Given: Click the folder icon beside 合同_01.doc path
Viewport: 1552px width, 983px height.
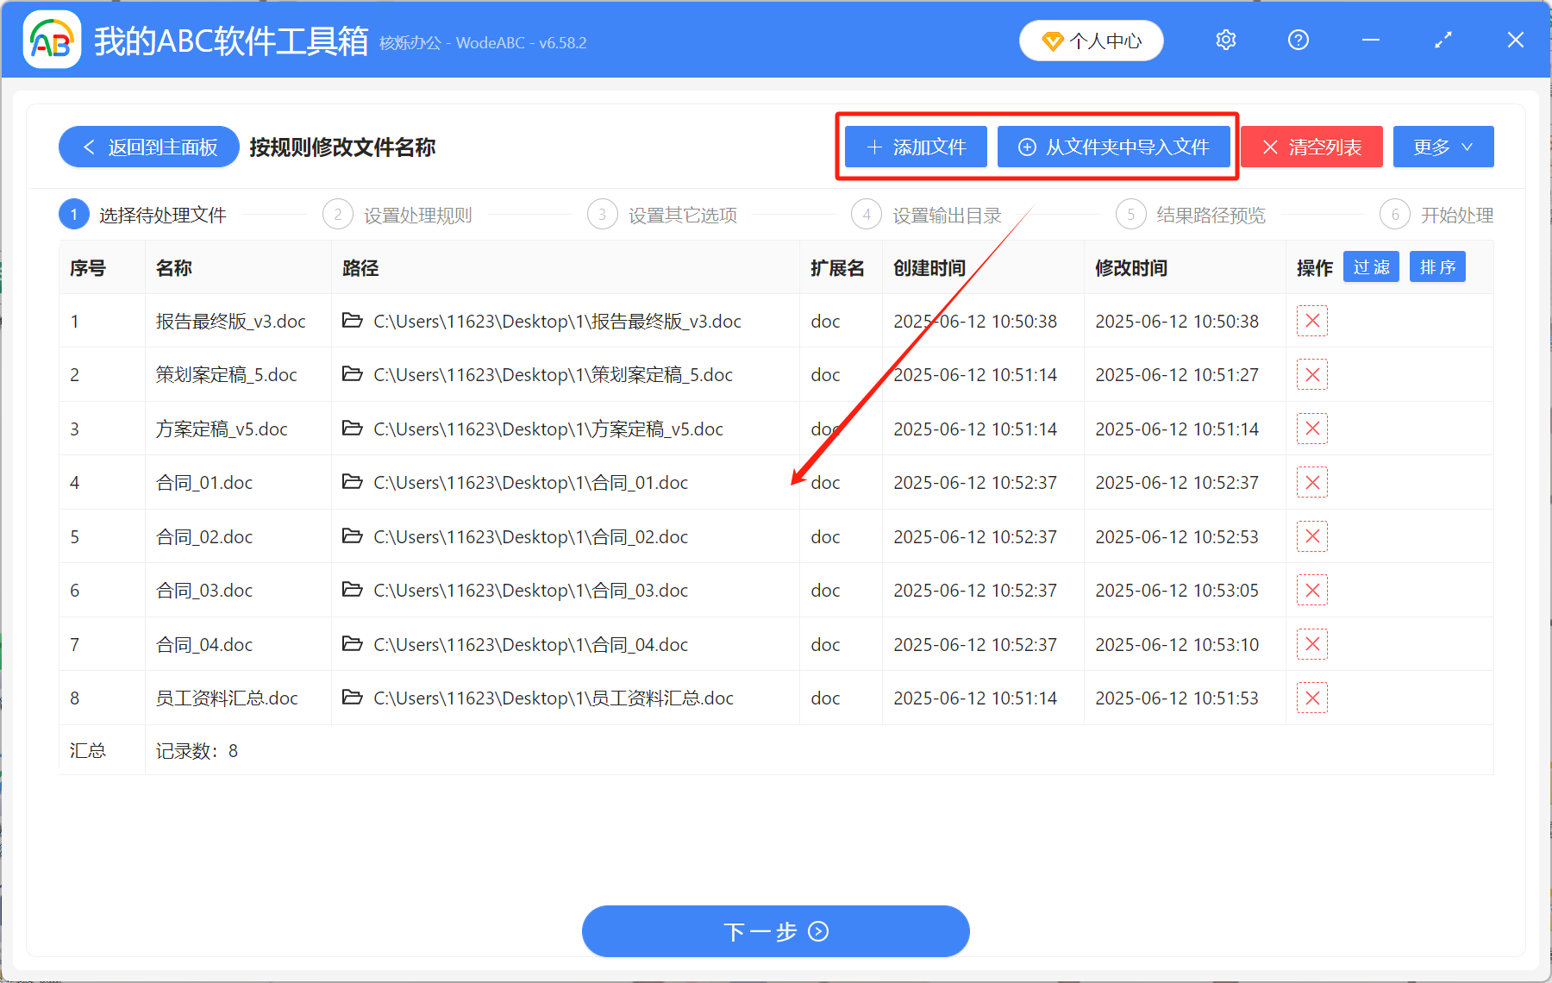Looking at the screenshot, I should pyautogui.click(x=352, y=482).
